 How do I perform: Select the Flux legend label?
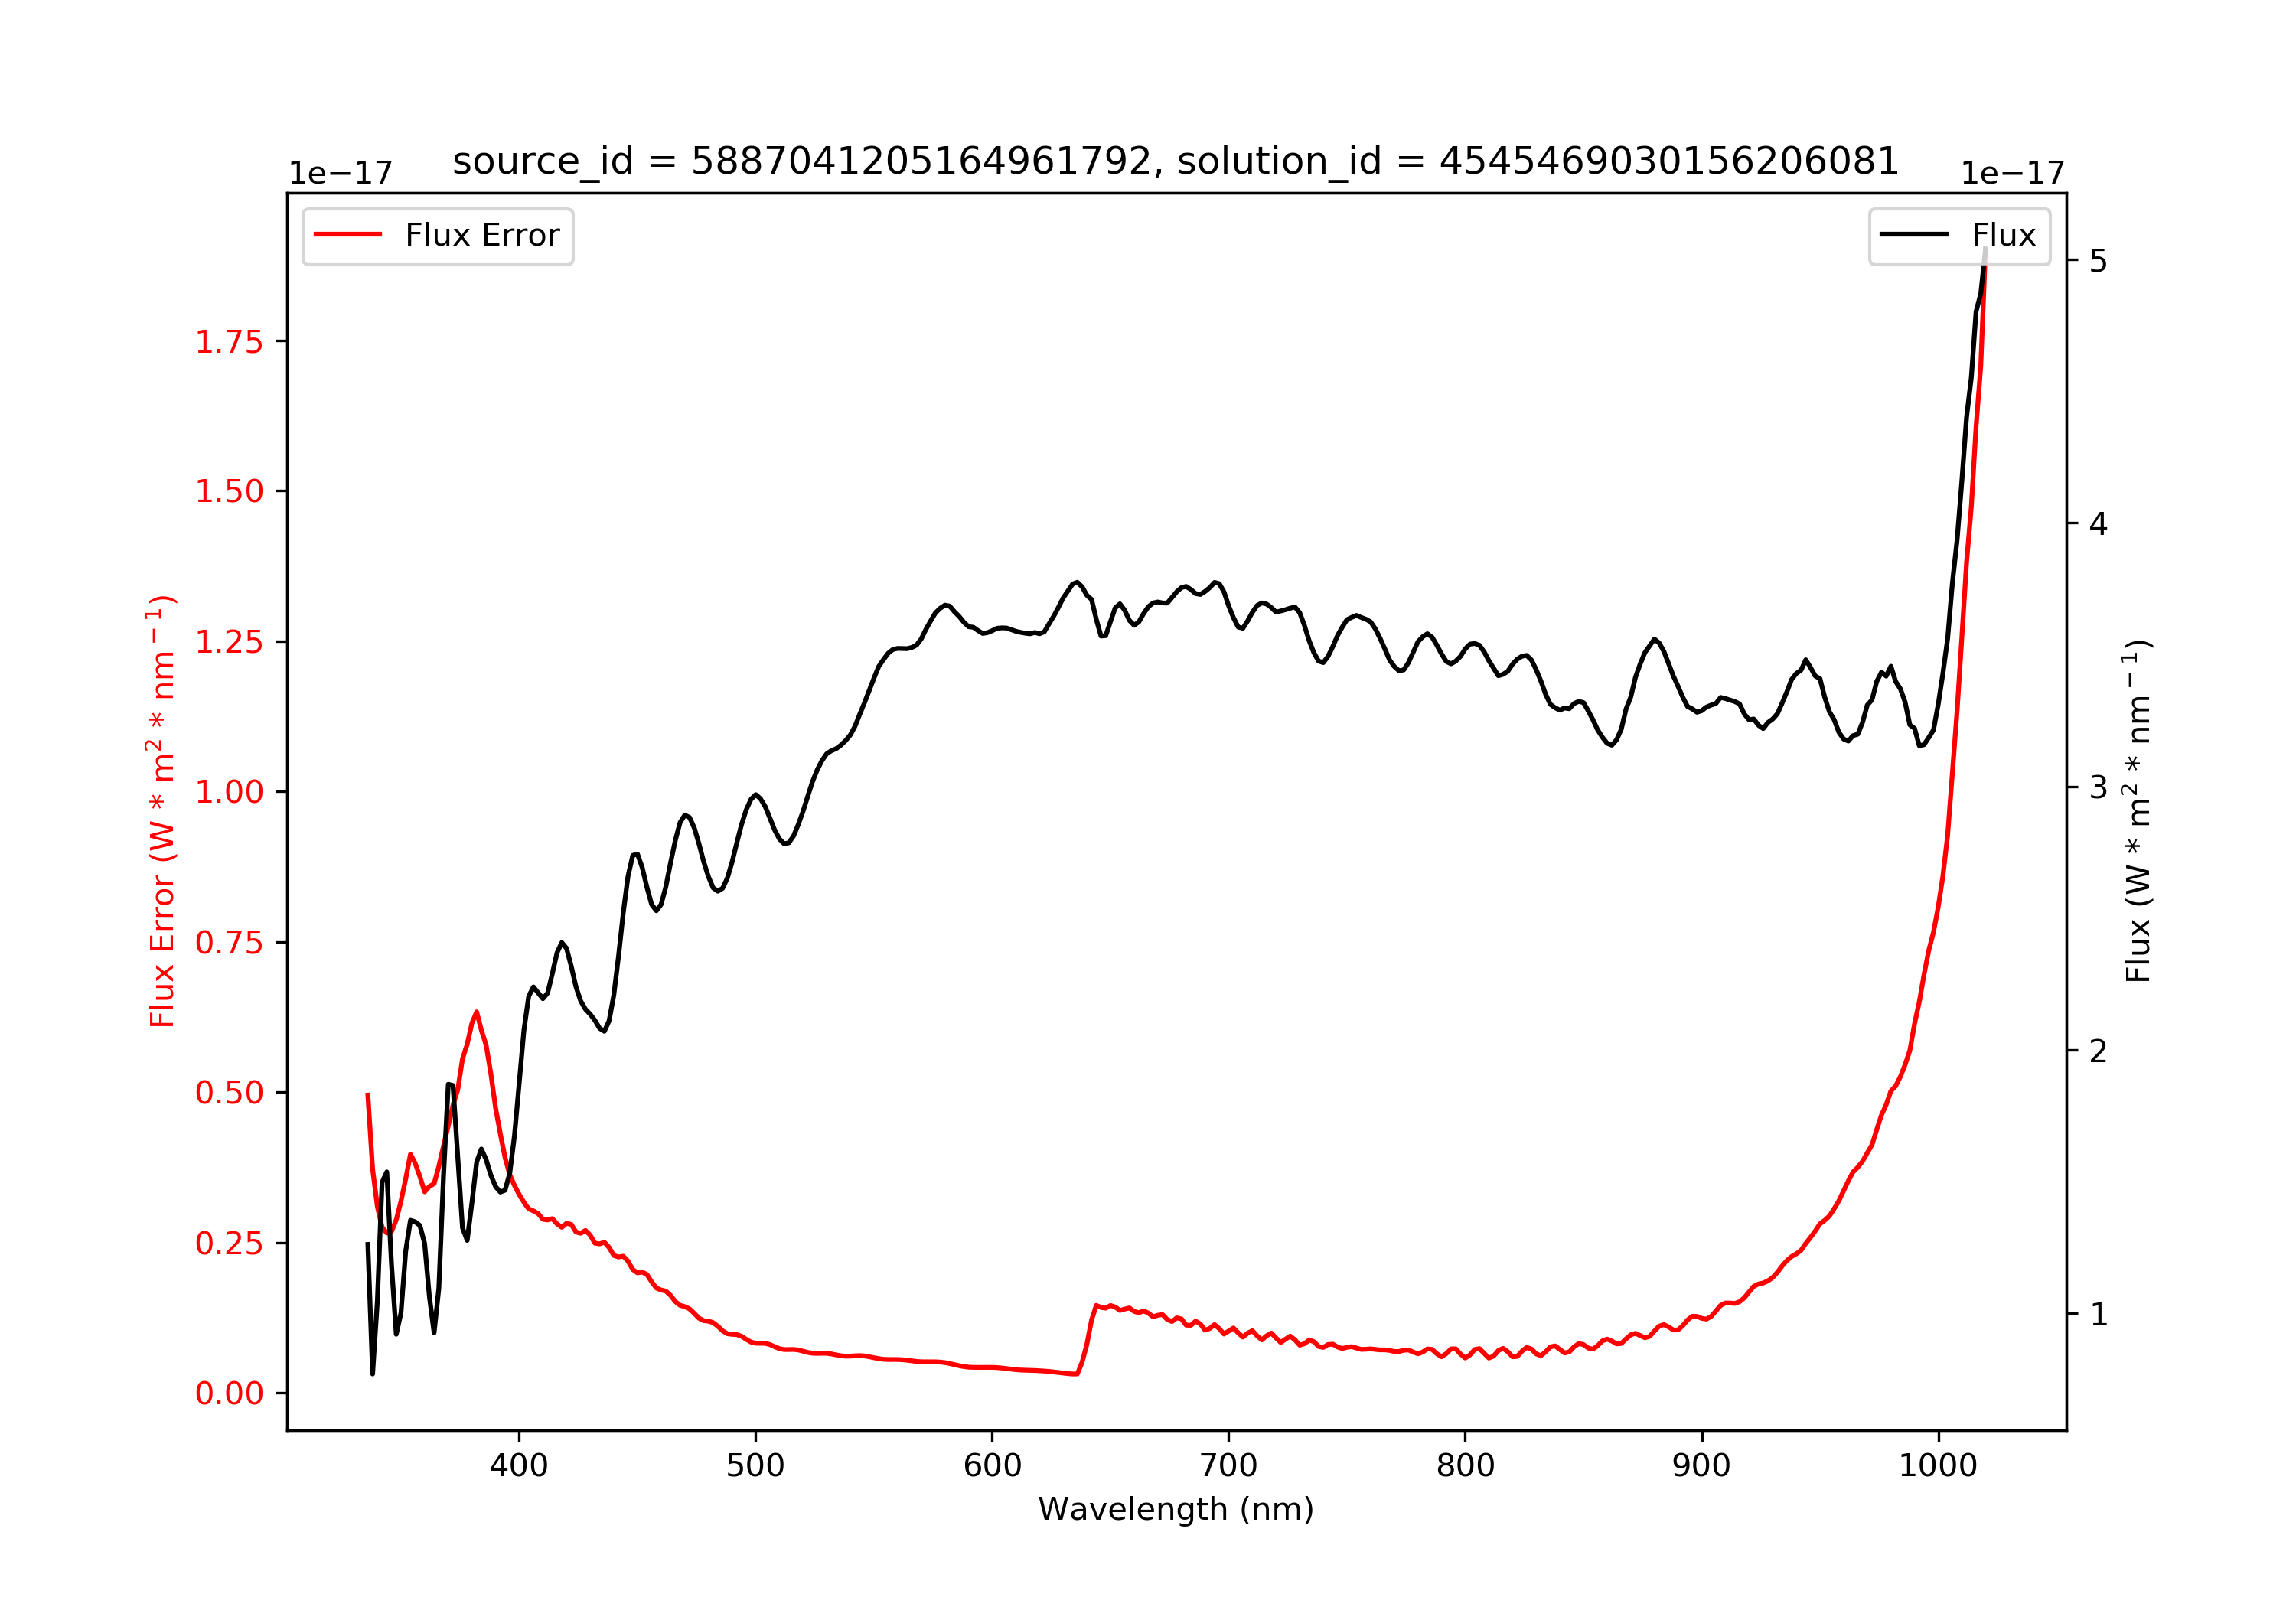click(x=2004, y=236)
